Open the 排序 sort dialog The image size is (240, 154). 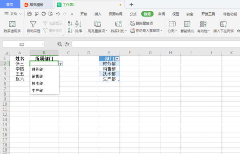(78, 27)
